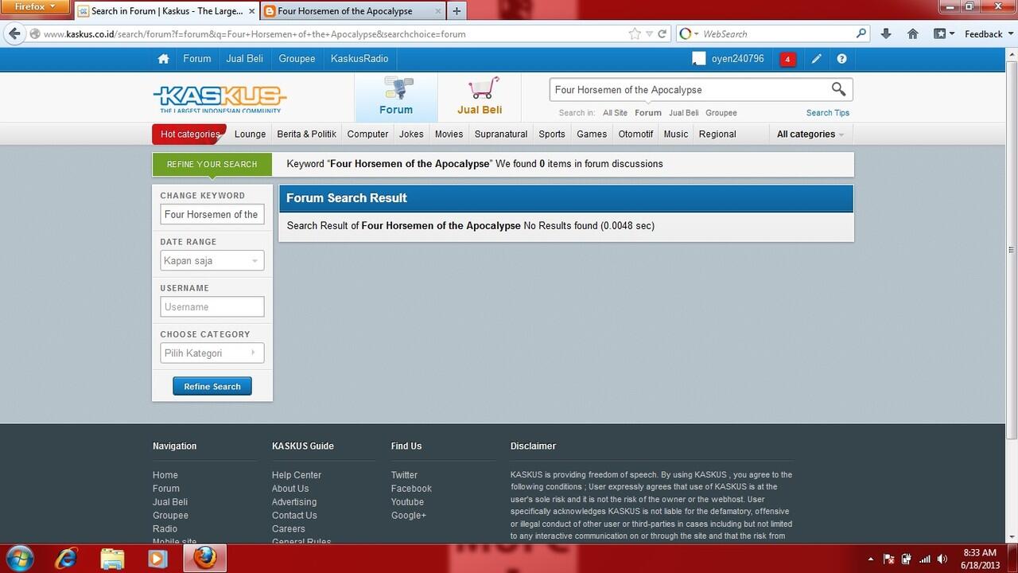Click the KASKUS logo
The width and height of the screenshot is (1018, 573).
coord(220,99)
